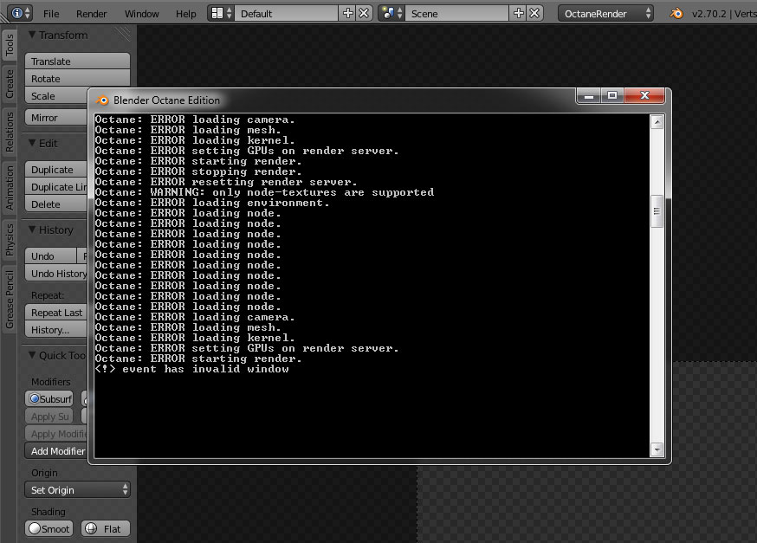The height and width of the screenshot is (543, 757).
Task: Maximize the Blender Octane Edition console
Action: (612, 96)
